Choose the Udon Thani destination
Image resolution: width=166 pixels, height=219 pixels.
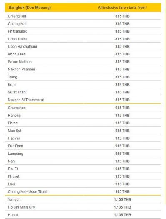(18, 39)
